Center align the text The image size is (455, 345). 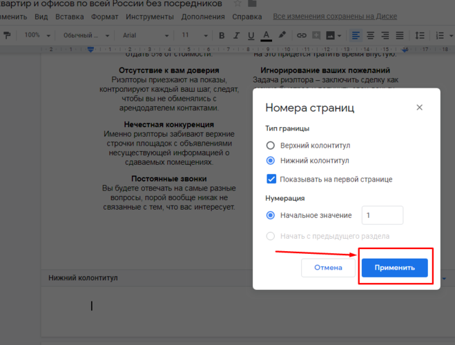coord(371,35)
